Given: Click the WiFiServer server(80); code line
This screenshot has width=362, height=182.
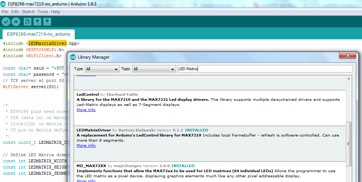Looking at the screenshot, I should (31, 87).
